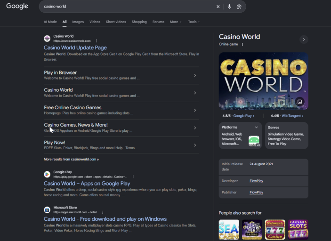Screen dimensions: 331x241
Task: Open the Sea Casino thumbnail
Action: tap(229, 230)
